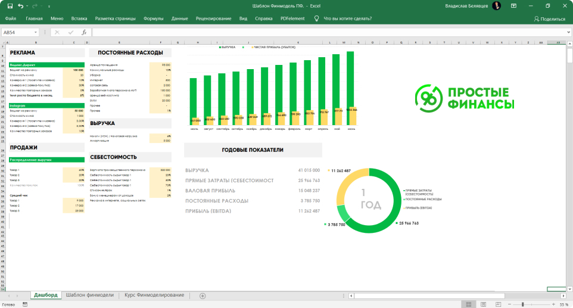Undo the last action
This screenshot has height=308, width=573.
pos(21,6)
